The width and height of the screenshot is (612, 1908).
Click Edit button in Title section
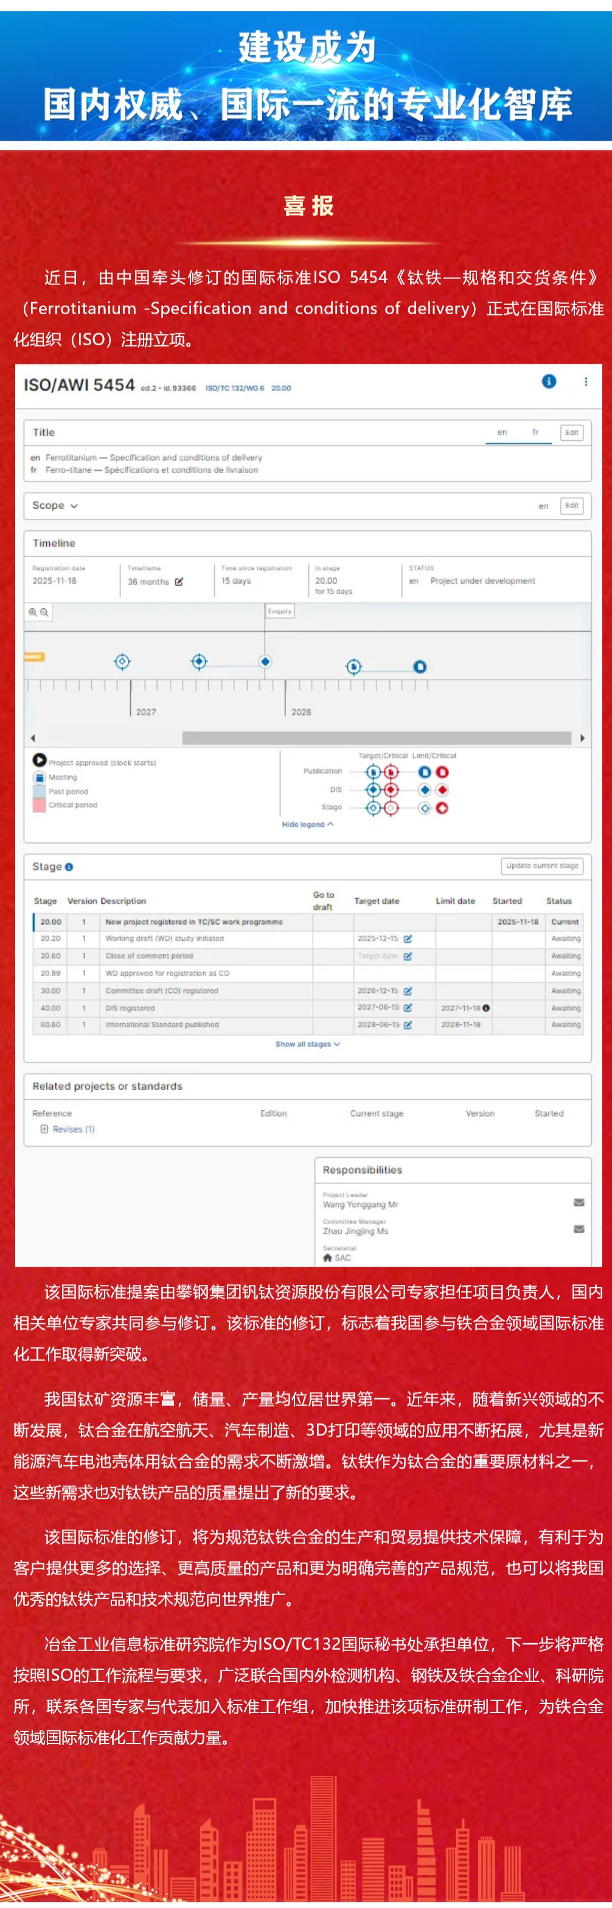[x=571, y=432]
